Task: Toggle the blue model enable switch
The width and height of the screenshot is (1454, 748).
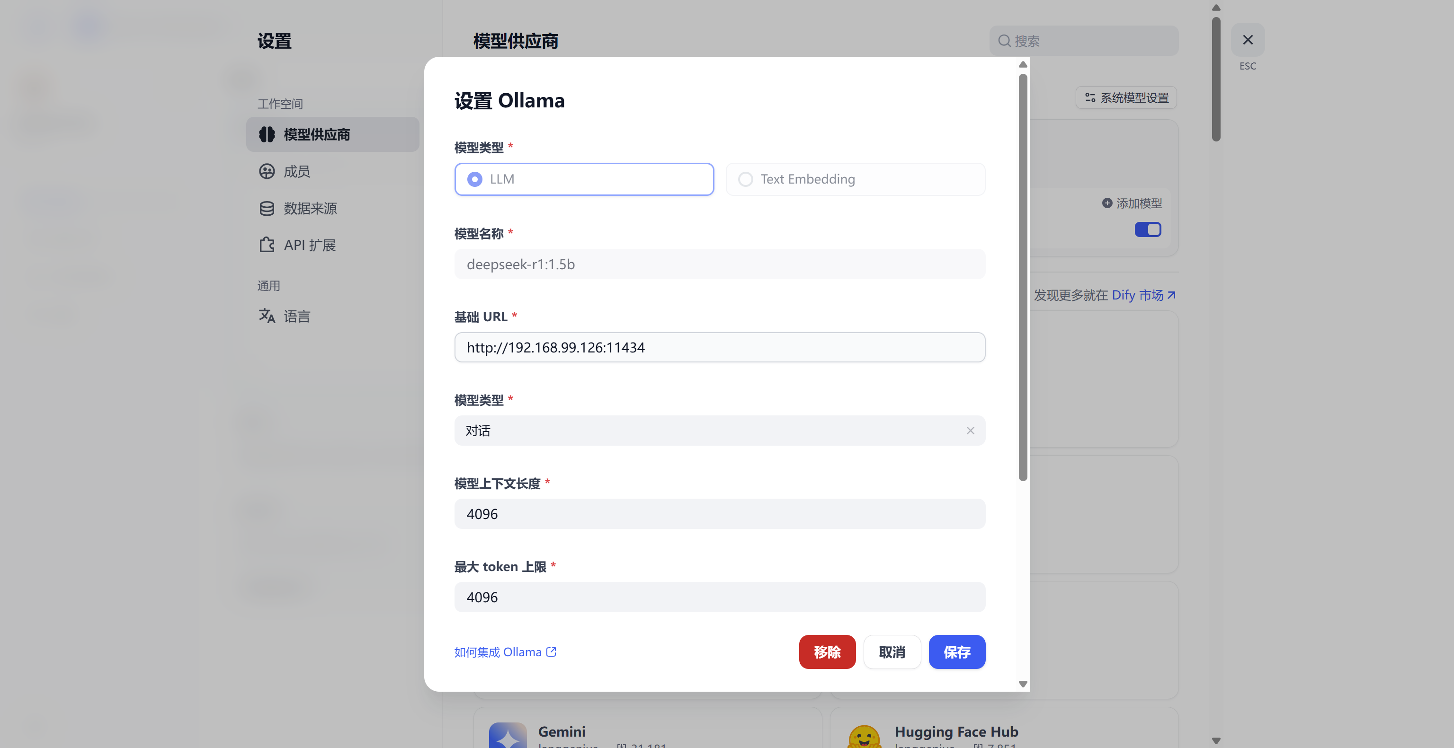Action: [x=1148, y=229]
